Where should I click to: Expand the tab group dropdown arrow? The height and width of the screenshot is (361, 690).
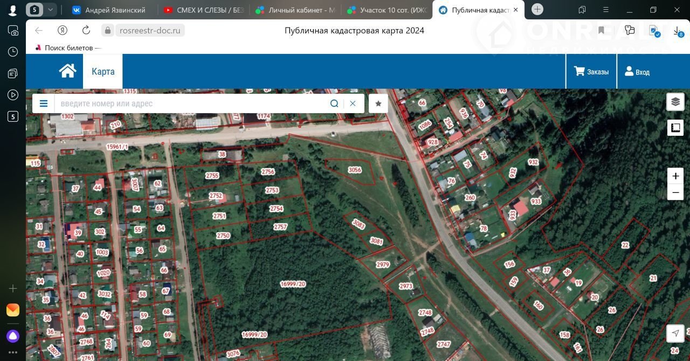(50, 10)
